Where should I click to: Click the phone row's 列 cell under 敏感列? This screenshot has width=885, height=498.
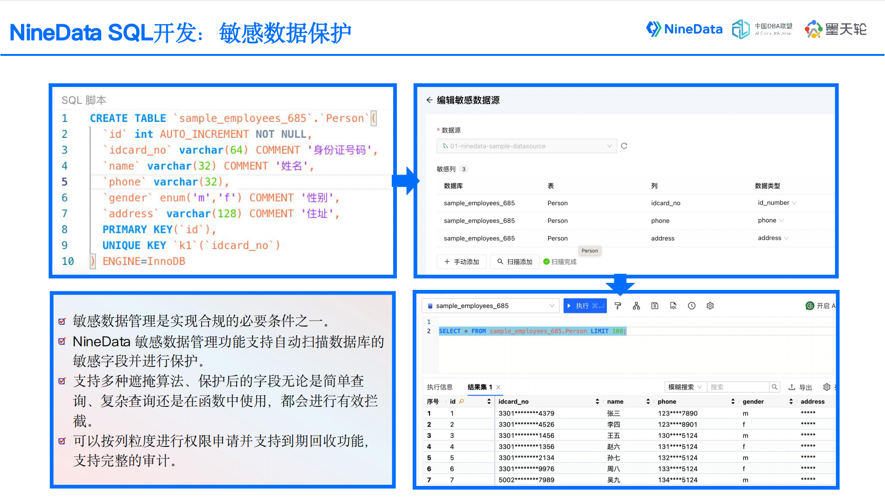tap(660, 221)
